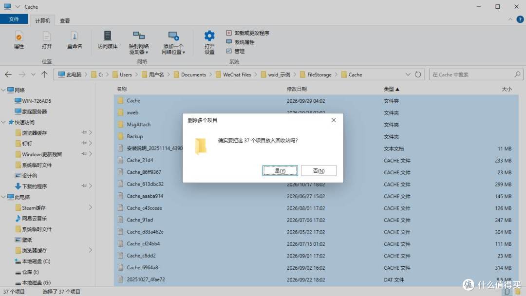Select 本地磁盘 (C:) drive

click(x=33, y=261)
